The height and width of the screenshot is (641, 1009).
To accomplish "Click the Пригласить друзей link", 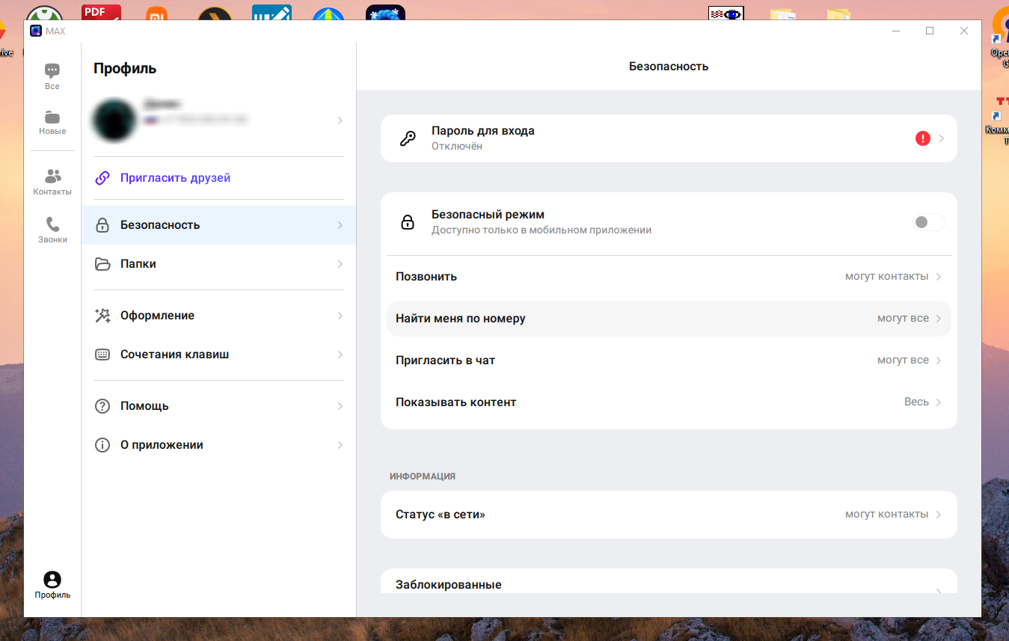I will (x=175, y=178).
